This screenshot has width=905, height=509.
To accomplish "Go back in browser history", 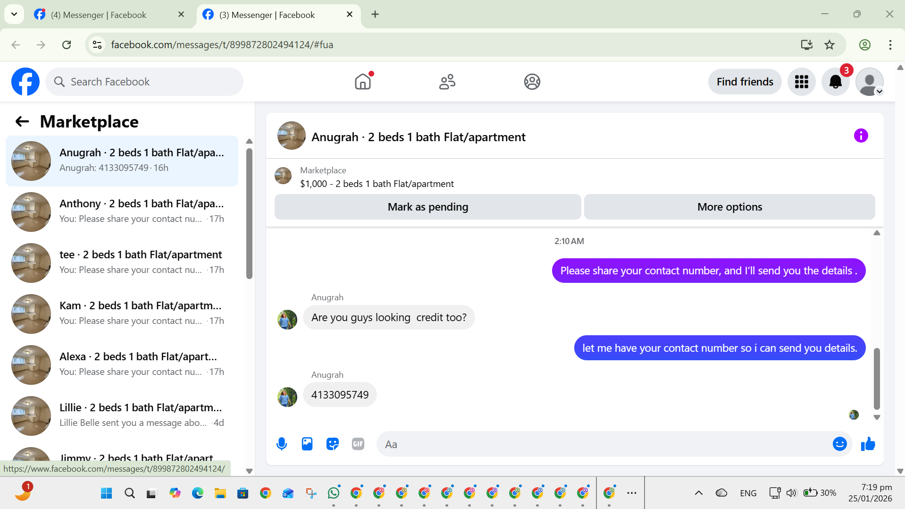I will tap(16, 45).
